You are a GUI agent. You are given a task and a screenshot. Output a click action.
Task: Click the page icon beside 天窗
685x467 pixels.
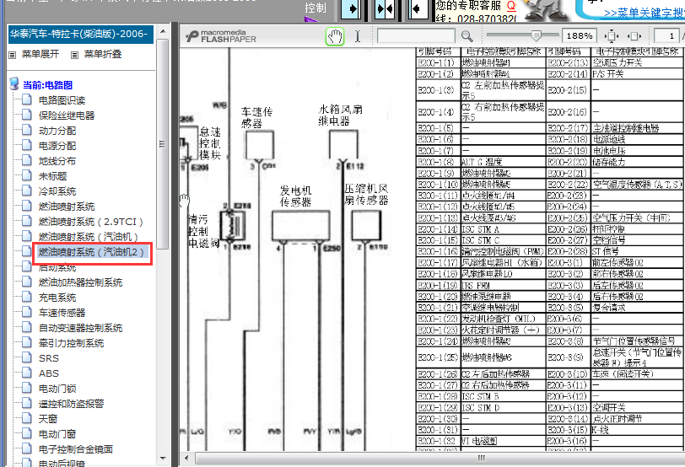click(x=27, y=418)
